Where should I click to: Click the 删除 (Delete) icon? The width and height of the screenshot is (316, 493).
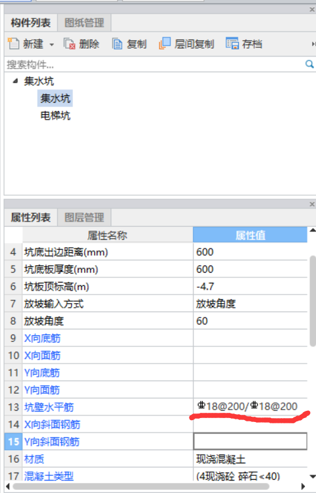click(70, 44)
